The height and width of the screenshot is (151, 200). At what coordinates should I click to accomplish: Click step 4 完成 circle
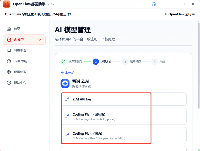click(x=154, y=62)
